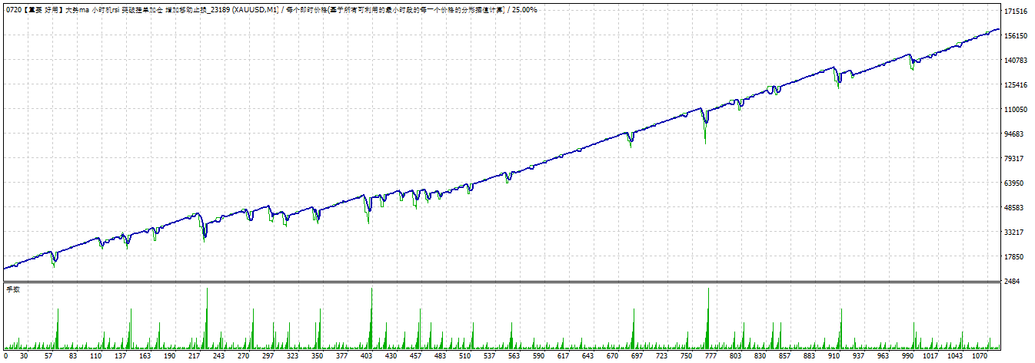Click the 79317 value on the balance axis

tap(1015, 159)
